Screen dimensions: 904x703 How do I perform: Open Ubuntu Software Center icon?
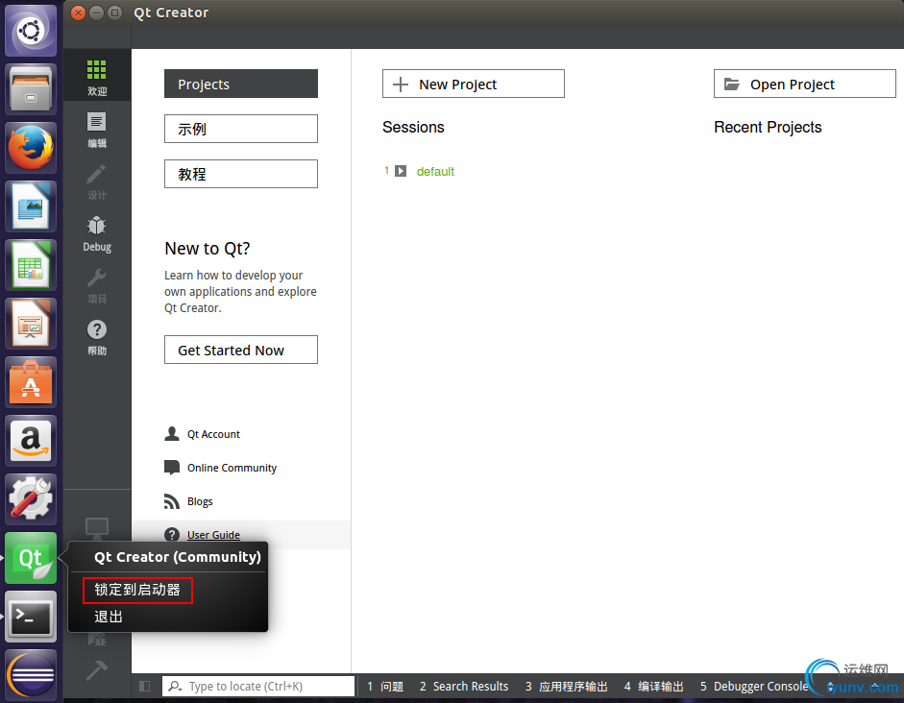31,382
